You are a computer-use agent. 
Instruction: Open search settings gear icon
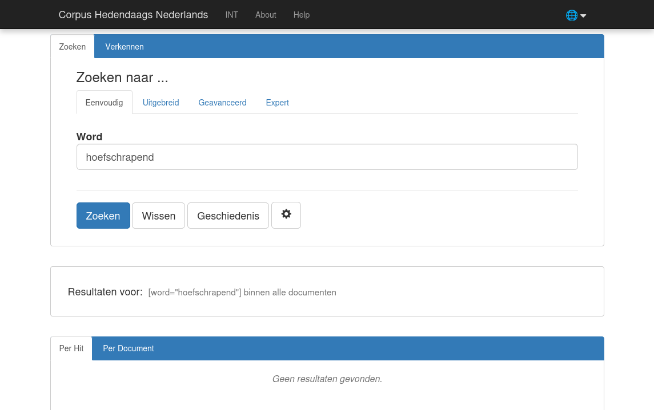tap(286, 215)
